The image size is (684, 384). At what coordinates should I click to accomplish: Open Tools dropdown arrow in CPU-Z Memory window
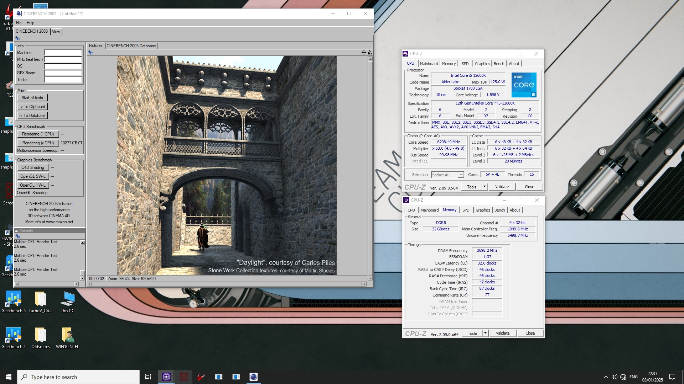pyautogui.click(x=485, y=333)
